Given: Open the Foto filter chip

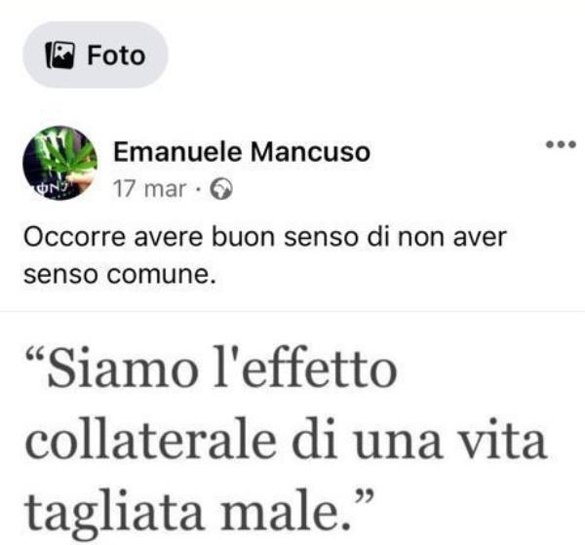Looking at the screenshot, I should coord(96,55).
